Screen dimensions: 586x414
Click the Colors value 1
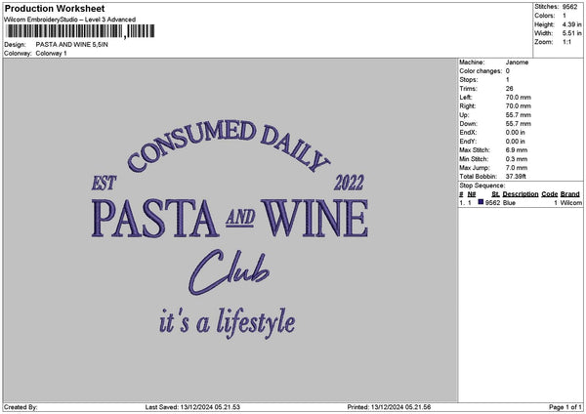click(565, 16)
